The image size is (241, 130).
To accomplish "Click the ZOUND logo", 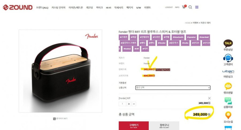I will click(x=18, y=7).
